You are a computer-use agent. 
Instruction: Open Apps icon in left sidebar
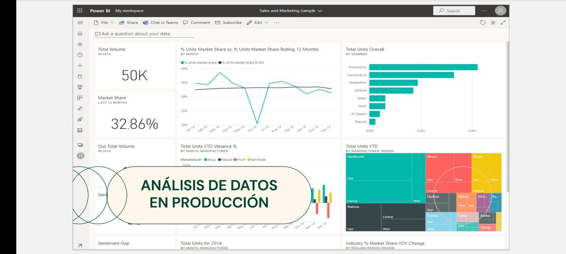point(80,98)
